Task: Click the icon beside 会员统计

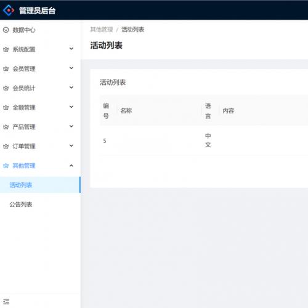Action: 6,88
